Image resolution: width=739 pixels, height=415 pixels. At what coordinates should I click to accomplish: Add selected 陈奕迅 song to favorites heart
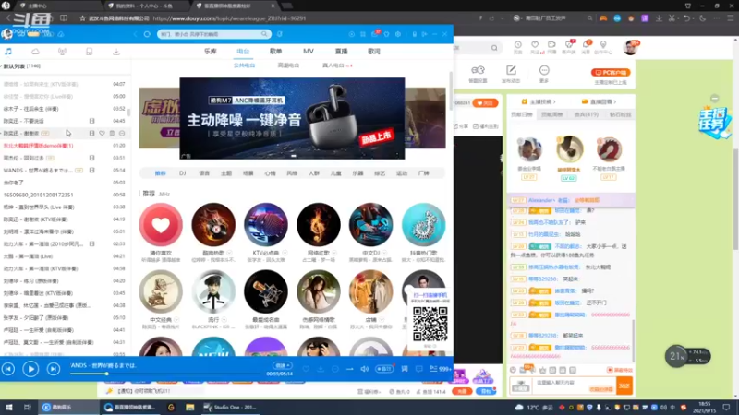tap(102, 133)
